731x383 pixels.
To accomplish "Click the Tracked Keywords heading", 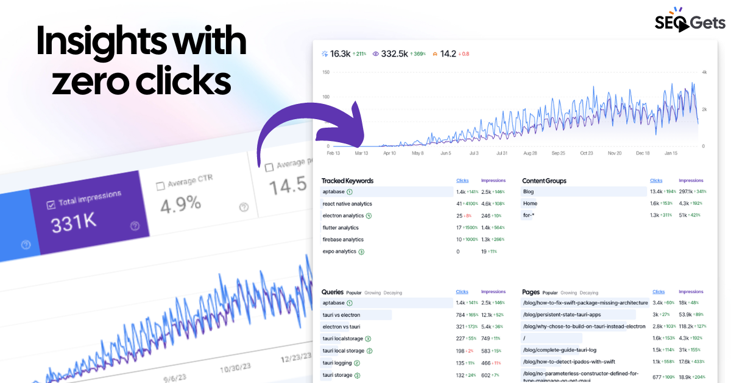I will click(x=348, y=181).
